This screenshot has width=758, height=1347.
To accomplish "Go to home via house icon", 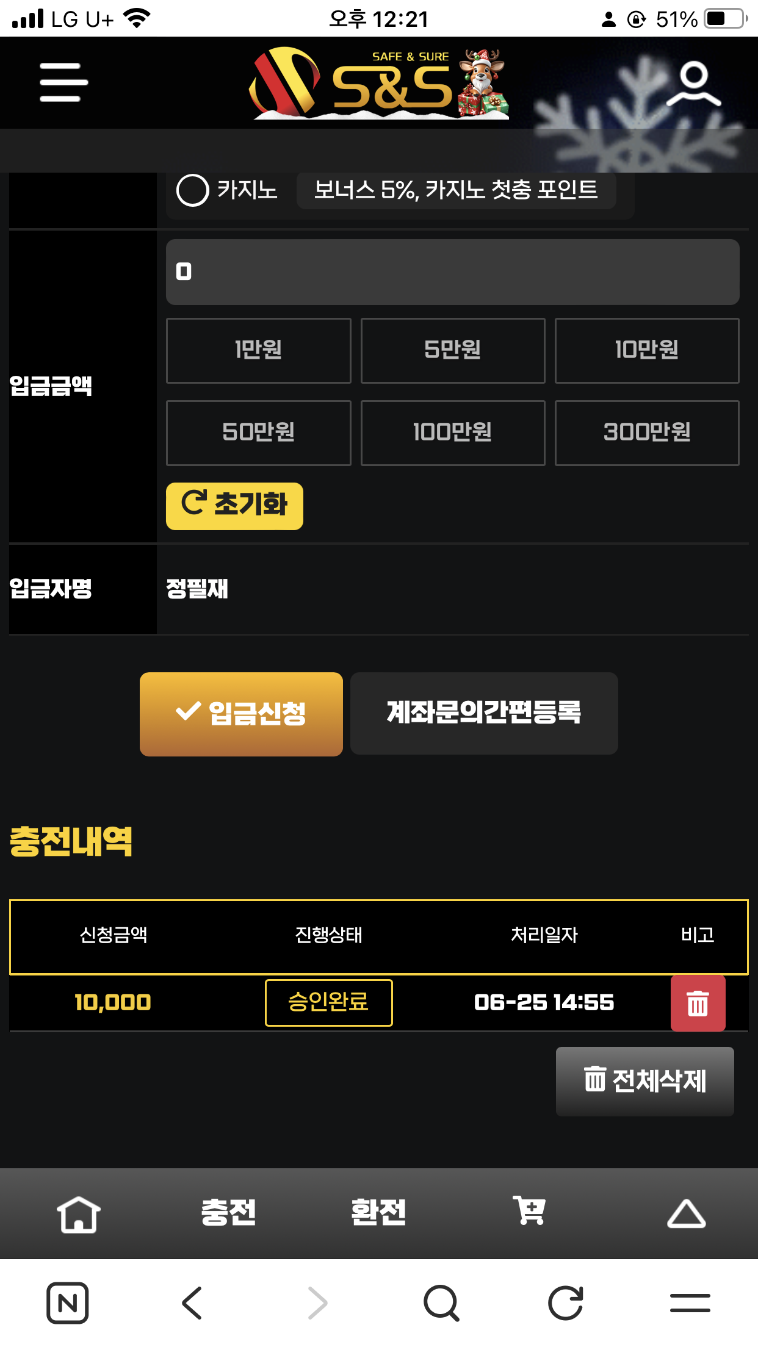I will [x=79, y=1213].
